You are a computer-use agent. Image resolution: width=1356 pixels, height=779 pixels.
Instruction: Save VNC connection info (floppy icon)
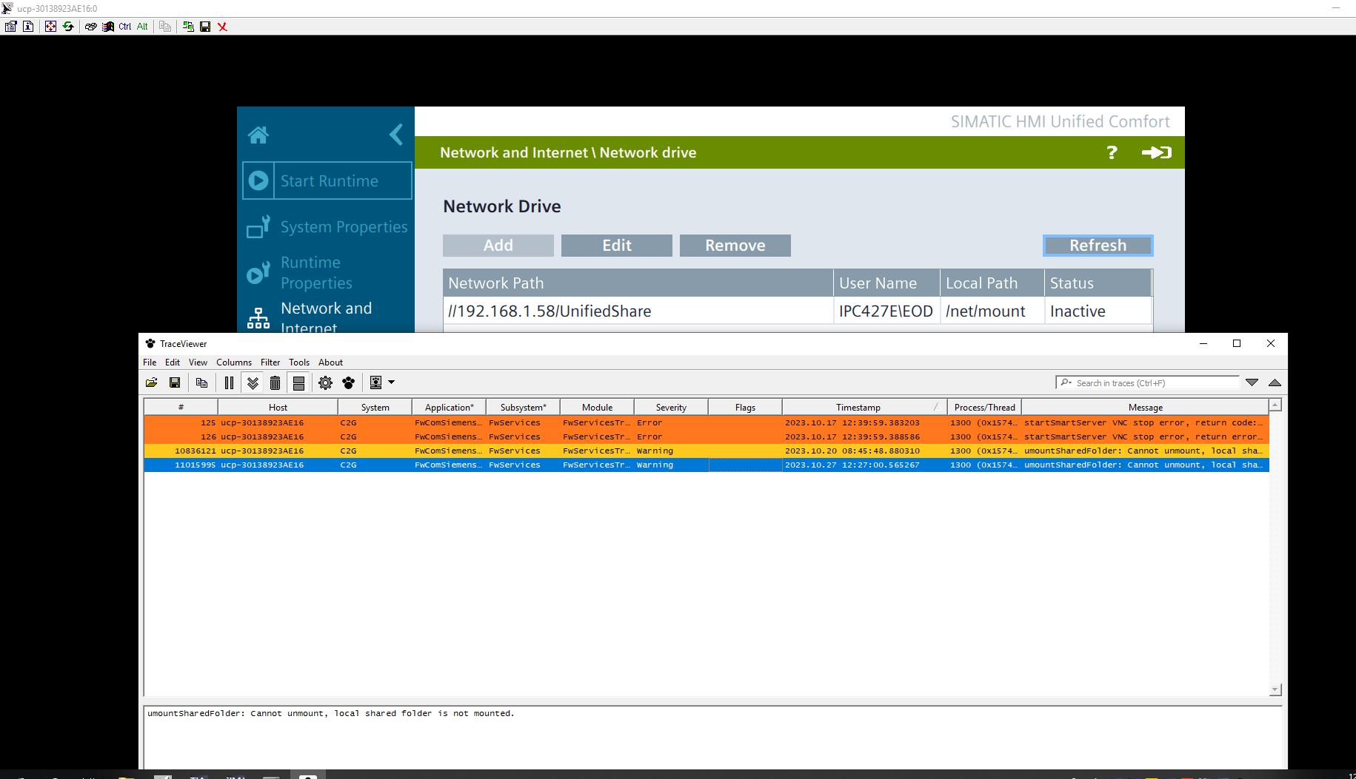[205, 27]
